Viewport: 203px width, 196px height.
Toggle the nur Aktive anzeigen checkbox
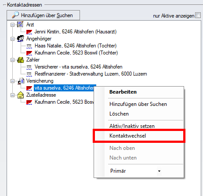(x=198, y=15)
